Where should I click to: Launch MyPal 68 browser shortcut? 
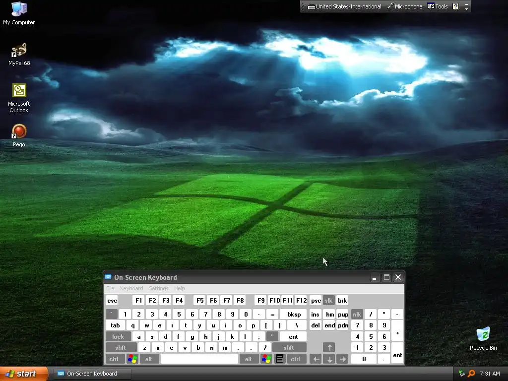pos(19,54)
